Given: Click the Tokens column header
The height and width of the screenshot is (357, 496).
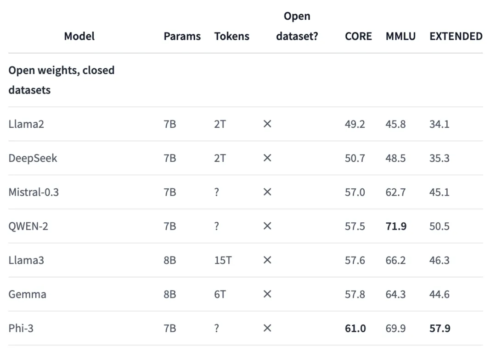Looking at the screenshot, I should 231,36.
